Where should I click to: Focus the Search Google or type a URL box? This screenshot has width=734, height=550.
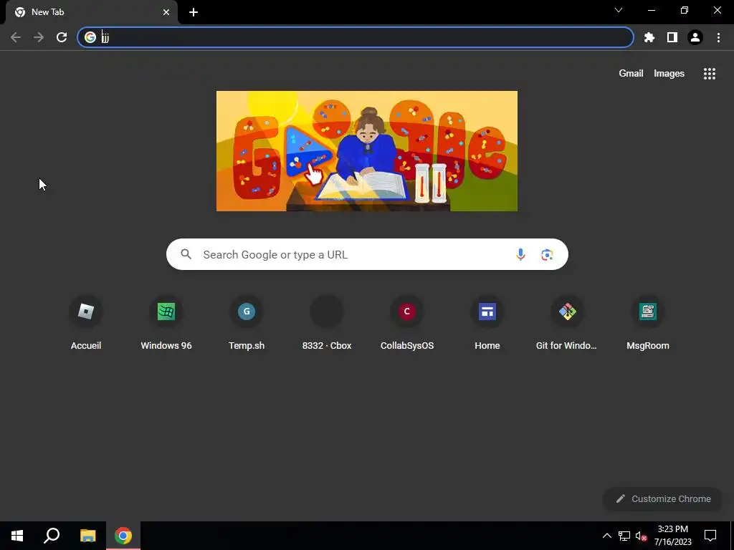(x=367, y=254)
